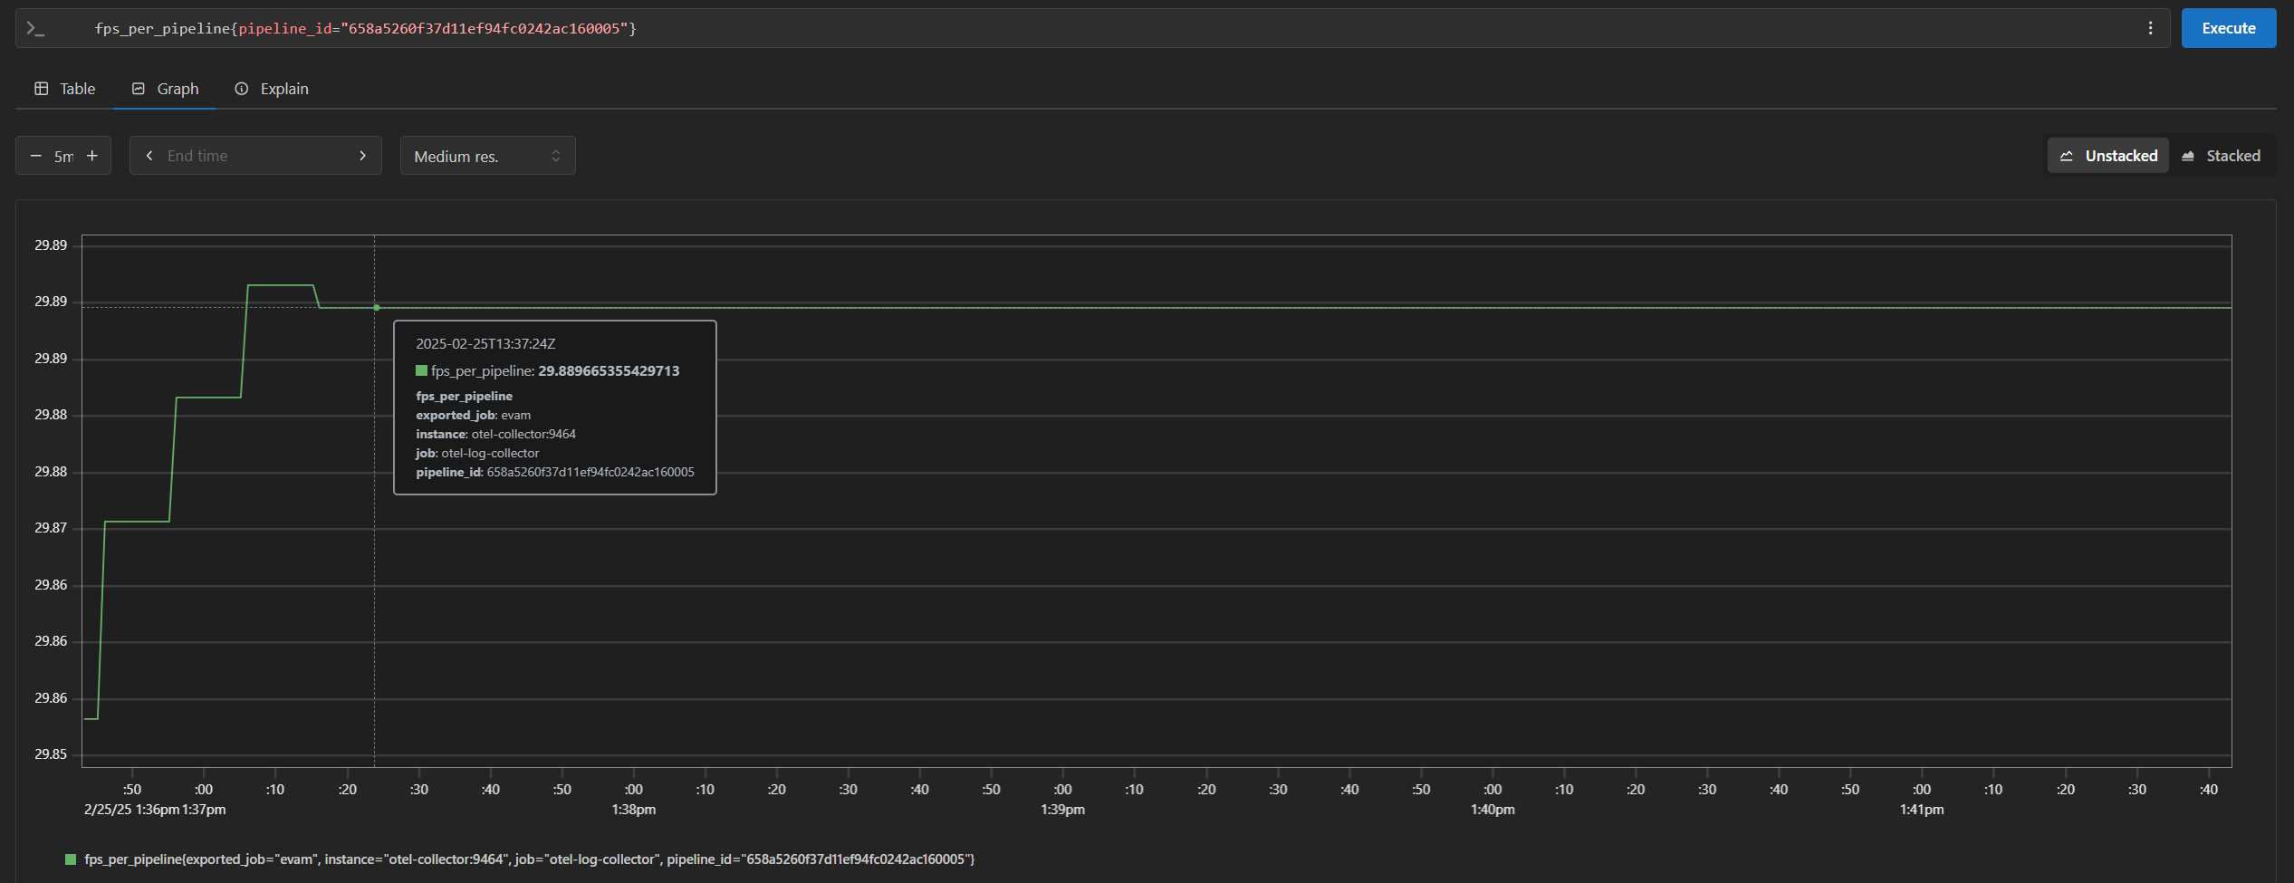The height and width of the screenshot is (883, 2294).
Task: Click the info icon next to Explain
Action: pyautogui.click(x=241, y=88)
